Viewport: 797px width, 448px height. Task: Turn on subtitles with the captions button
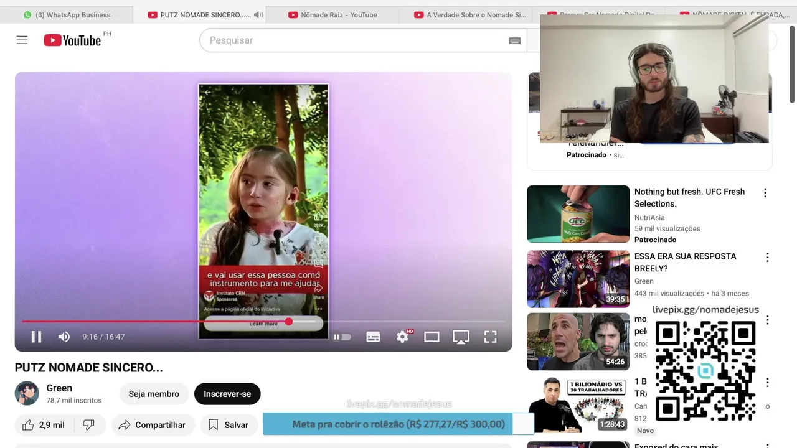373,337
